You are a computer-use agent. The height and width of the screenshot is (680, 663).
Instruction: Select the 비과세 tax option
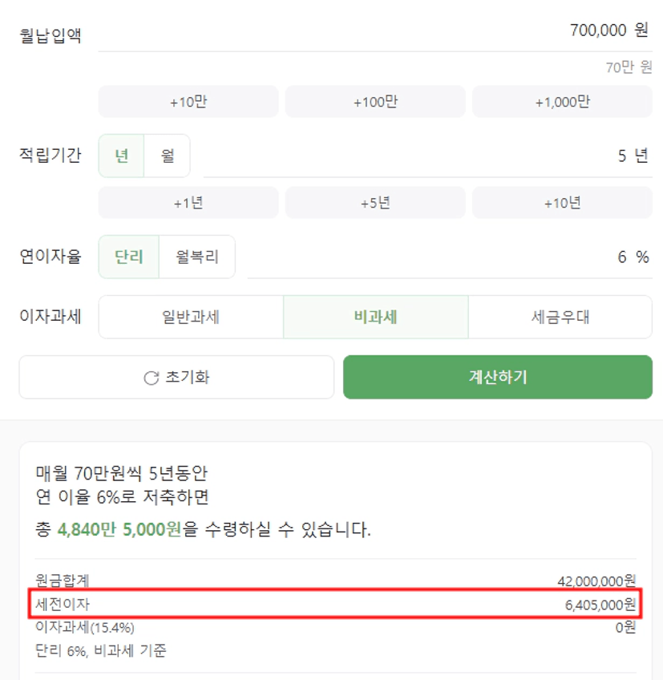tap(375, 317)
